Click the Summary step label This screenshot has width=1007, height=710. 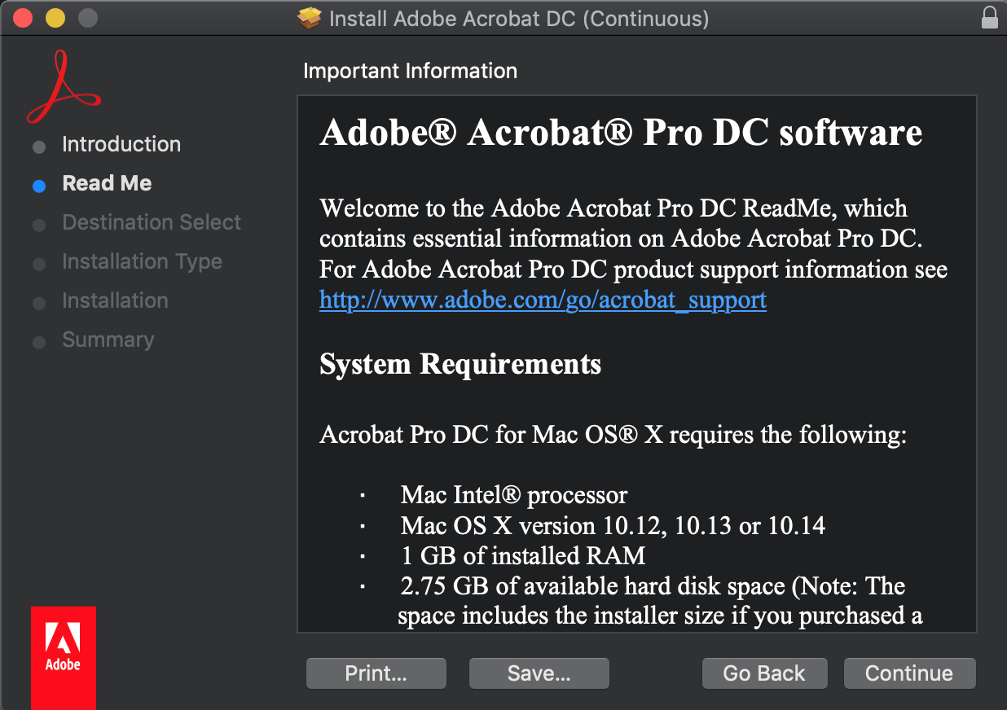pyautogui.click(x=108, y=340)
